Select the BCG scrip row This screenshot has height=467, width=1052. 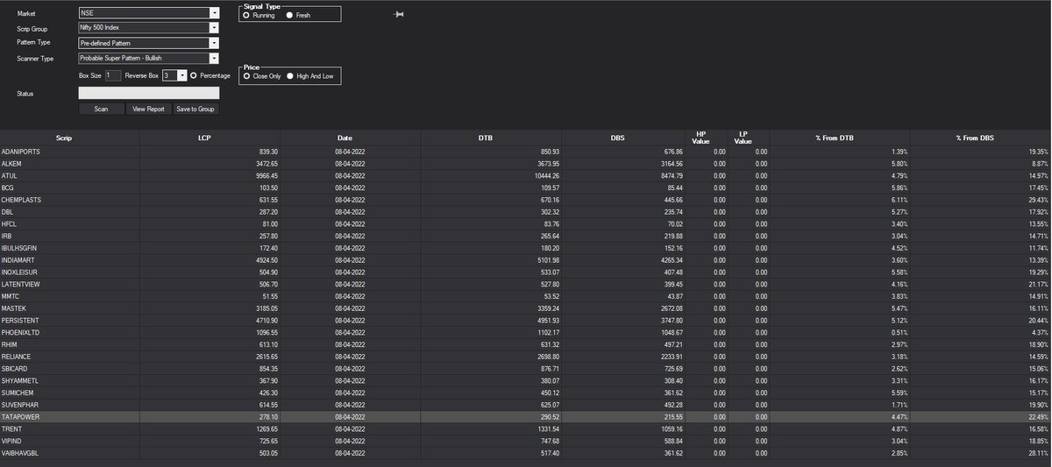(526, 188)
